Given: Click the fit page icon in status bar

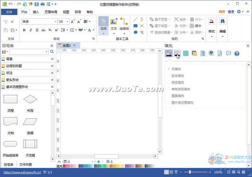Looking at the screenshot, I should (229, 172).
